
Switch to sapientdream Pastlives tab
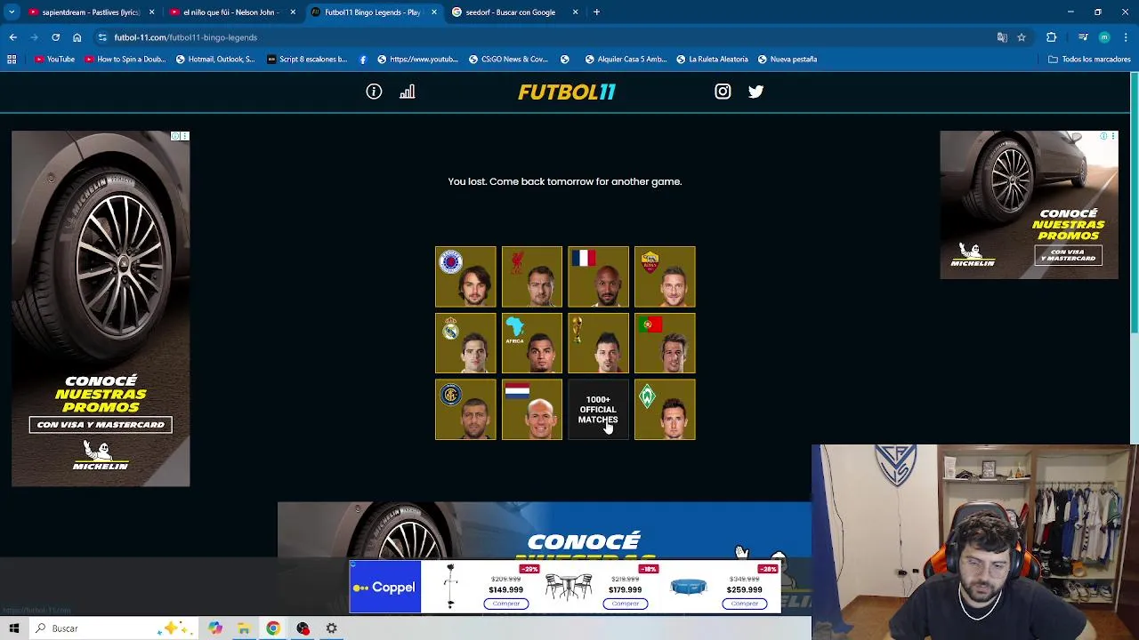point(91,12)
